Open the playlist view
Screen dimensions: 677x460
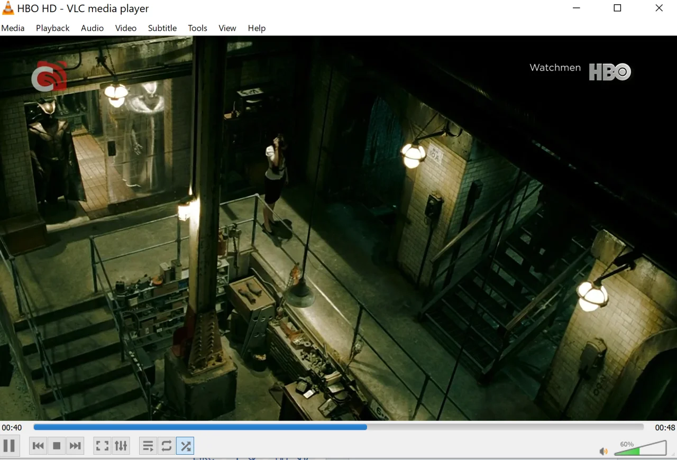tap(148, 446)
